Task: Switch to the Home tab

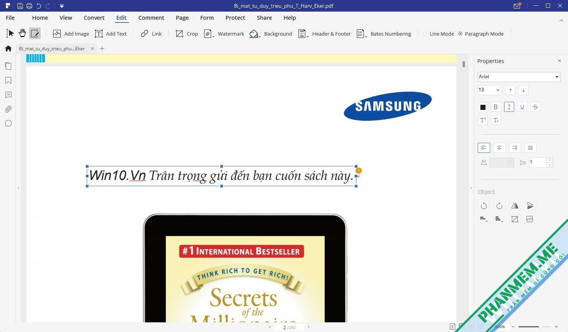Action: pyautogui.click(x=40, y=18)
